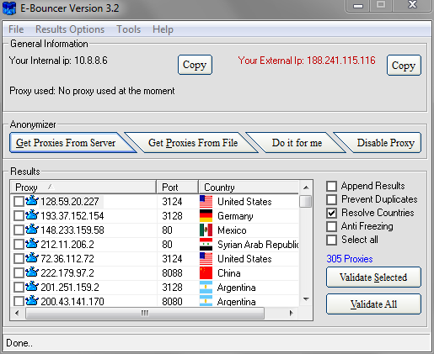This screenshot has height=354, width=434.
Task: Open the Tools menu
Action: point(129,29)
